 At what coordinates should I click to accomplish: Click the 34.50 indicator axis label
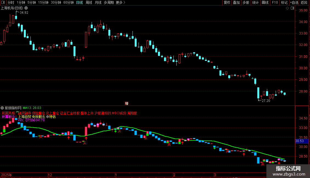[x=303, y=118]
